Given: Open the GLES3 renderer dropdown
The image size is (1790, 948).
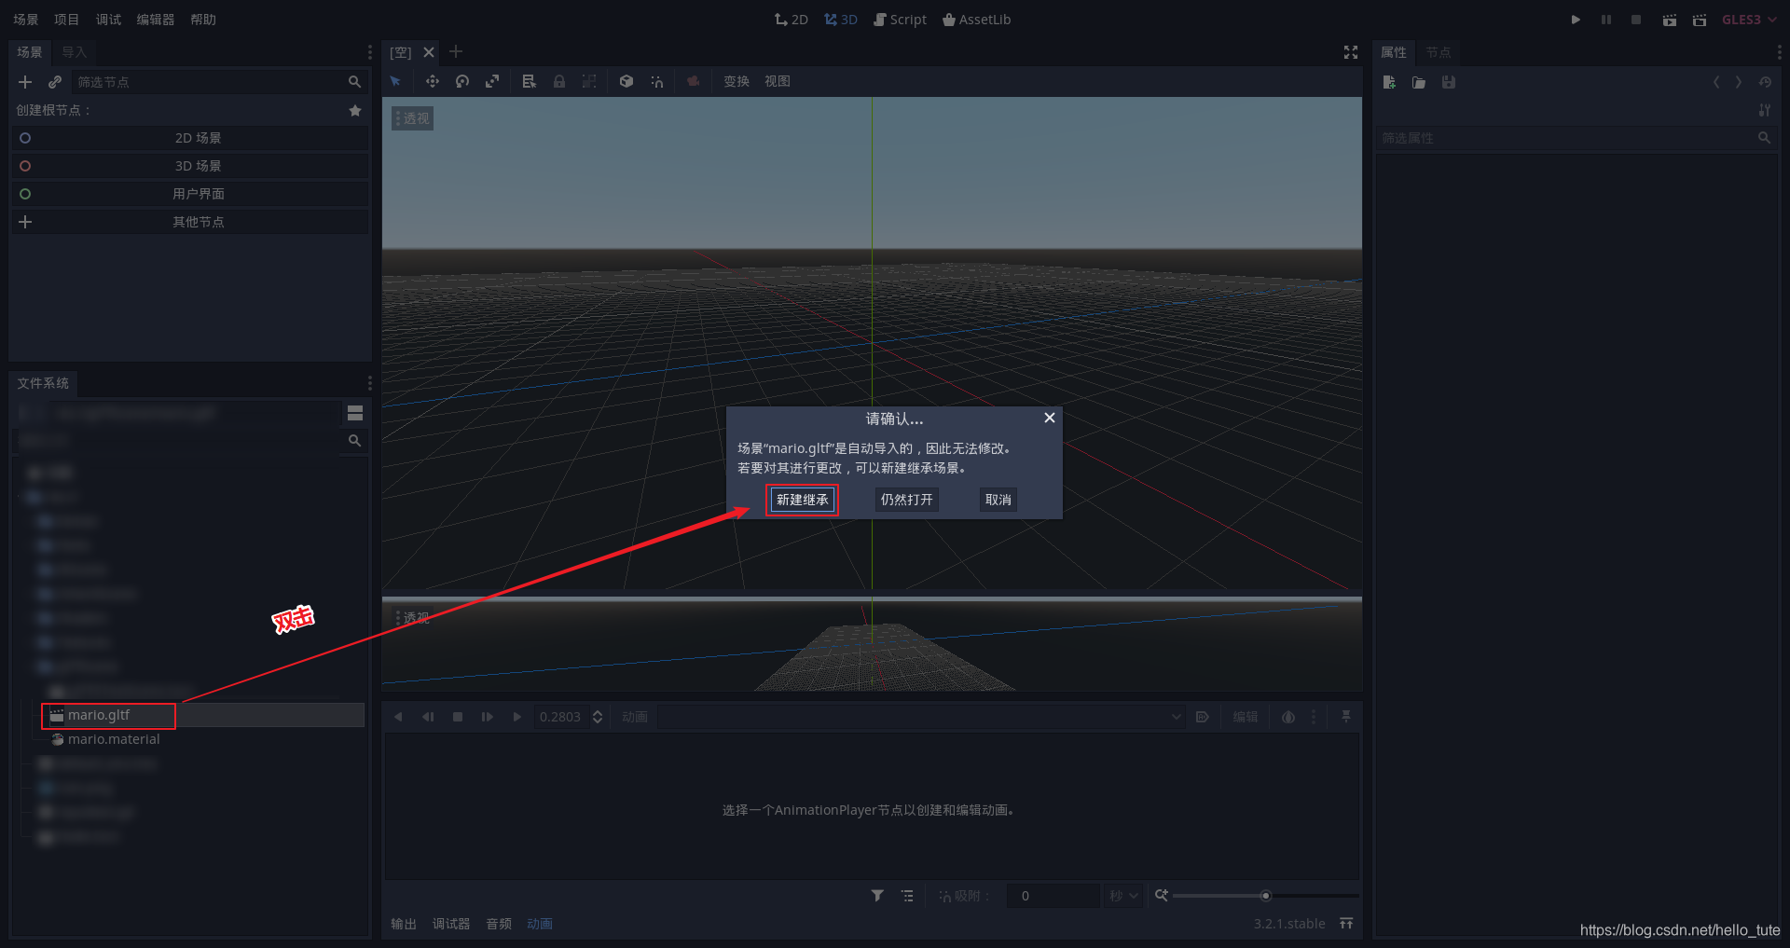Looking at the screenshot, I should point(1749,20).
